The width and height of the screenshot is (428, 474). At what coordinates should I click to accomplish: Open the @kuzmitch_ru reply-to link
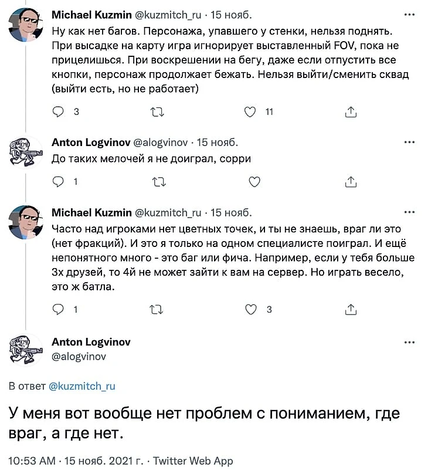click(x=81, y=386)
